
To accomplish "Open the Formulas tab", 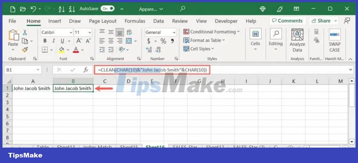I will pyautogui.click(x=135, y=21).
